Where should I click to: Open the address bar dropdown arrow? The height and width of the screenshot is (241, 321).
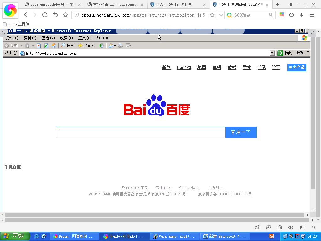click(x=221, y=15)
